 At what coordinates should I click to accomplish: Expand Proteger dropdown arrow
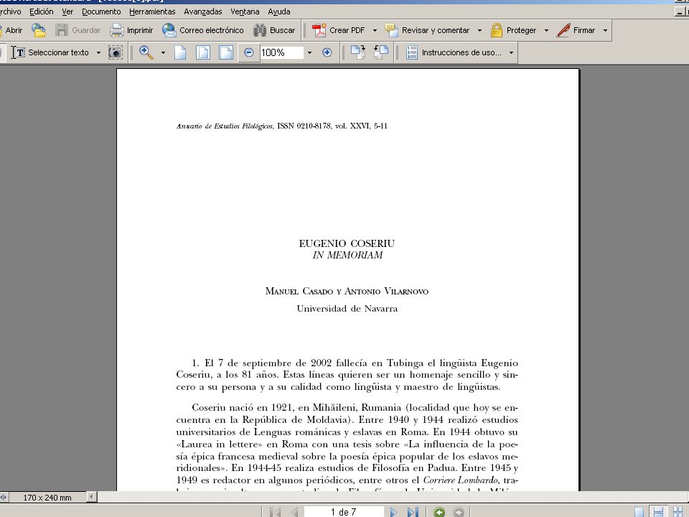click(546, 30)
